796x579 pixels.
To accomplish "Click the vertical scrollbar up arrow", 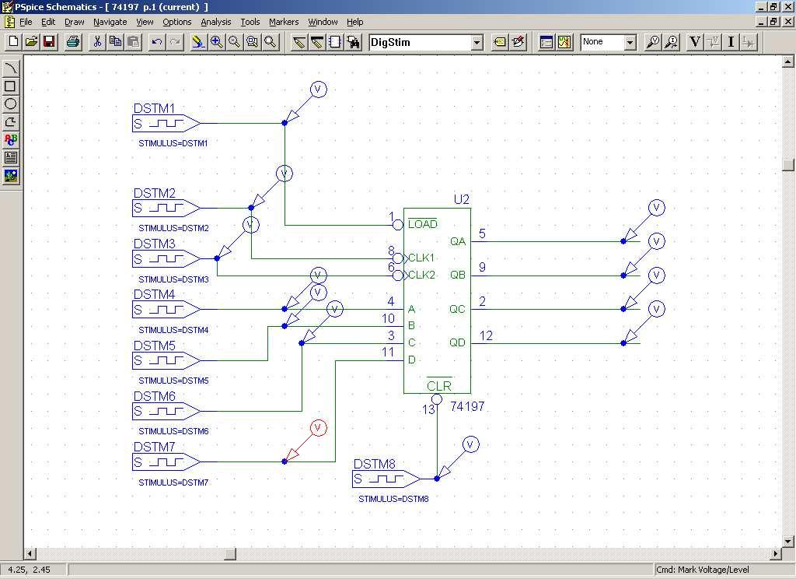I will 788,62.
